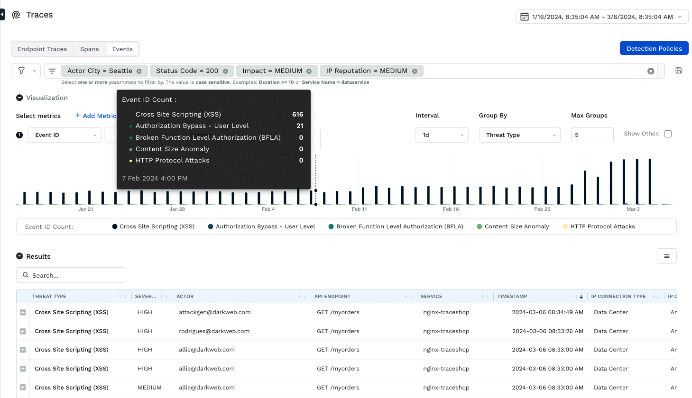This screenshot has height=398, width=692.
Task: Enable the Show Other checkbox
Action: tap(668, 134)
